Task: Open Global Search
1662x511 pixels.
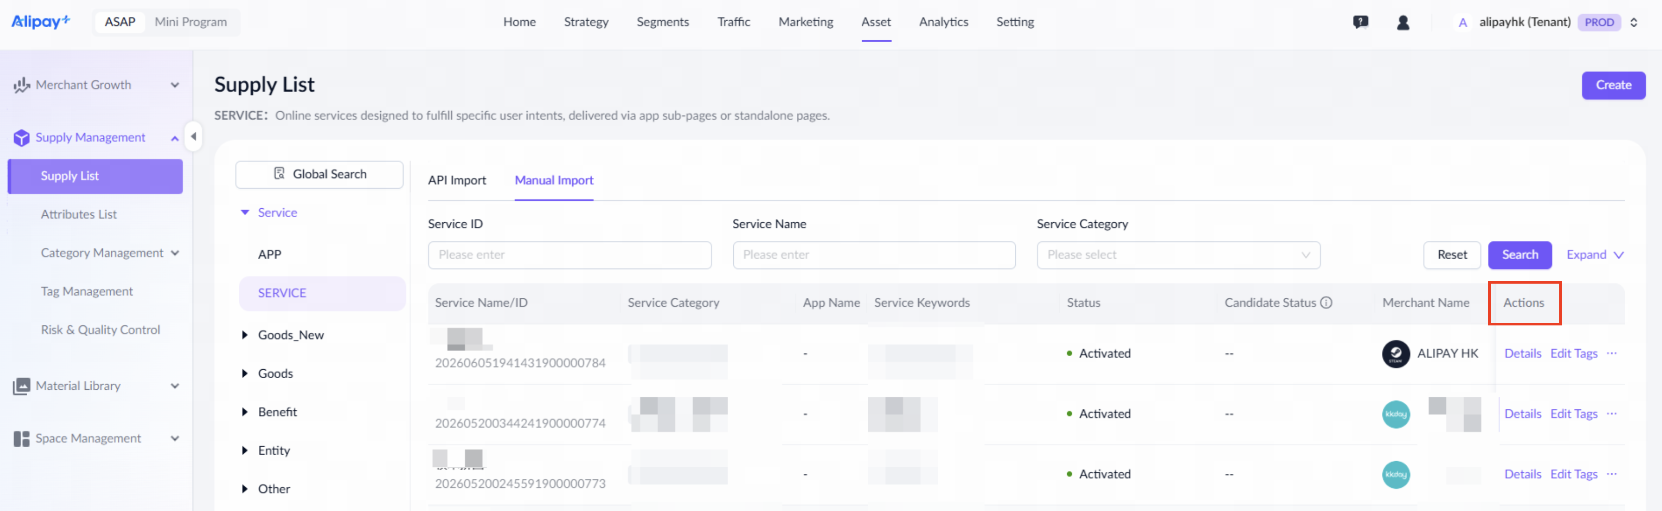Action: pos(319,175)
